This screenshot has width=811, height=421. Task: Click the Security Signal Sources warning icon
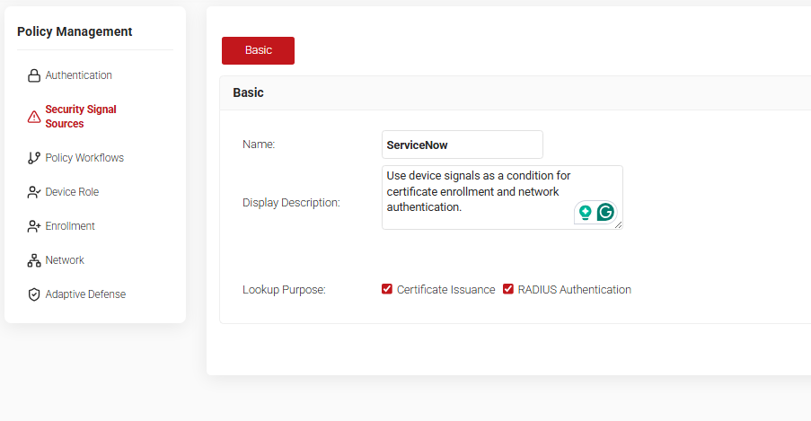pos(34,117)
